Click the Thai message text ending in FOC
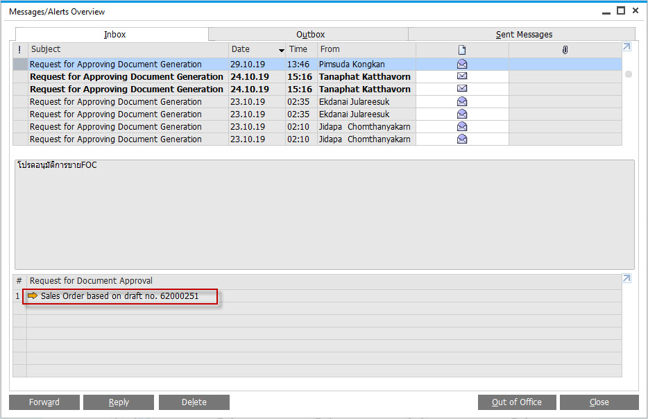Image resolution: width=648 pixels, height=419 pixels. (x=57, y=165)
